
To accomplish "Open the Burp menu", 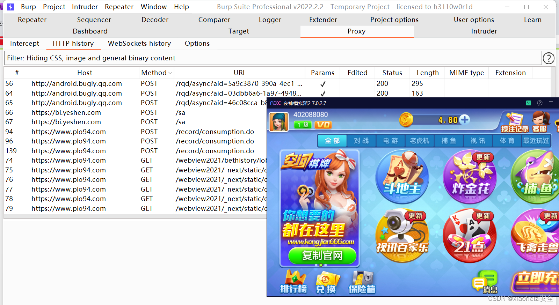I will pos(28,7).
